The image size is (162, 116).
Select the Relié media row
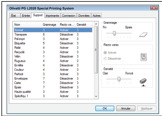click(x=53, y=48)
